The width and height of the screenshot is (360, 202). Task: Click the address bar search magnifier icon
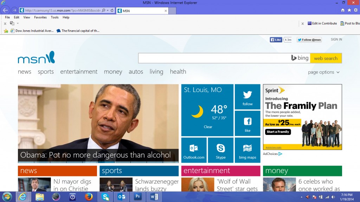(x=104, y=10)
